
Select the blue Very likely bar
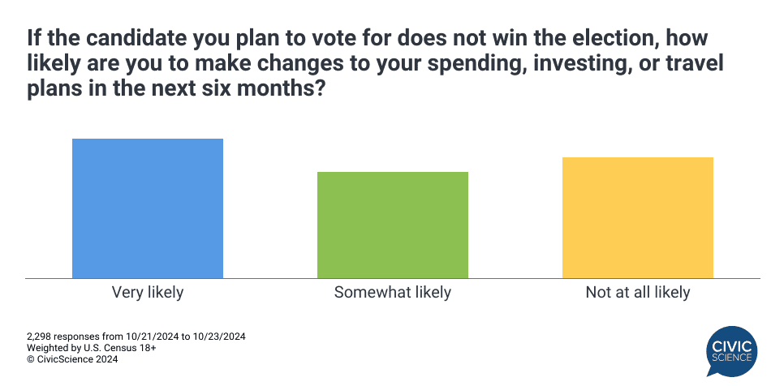click(148, 208)
